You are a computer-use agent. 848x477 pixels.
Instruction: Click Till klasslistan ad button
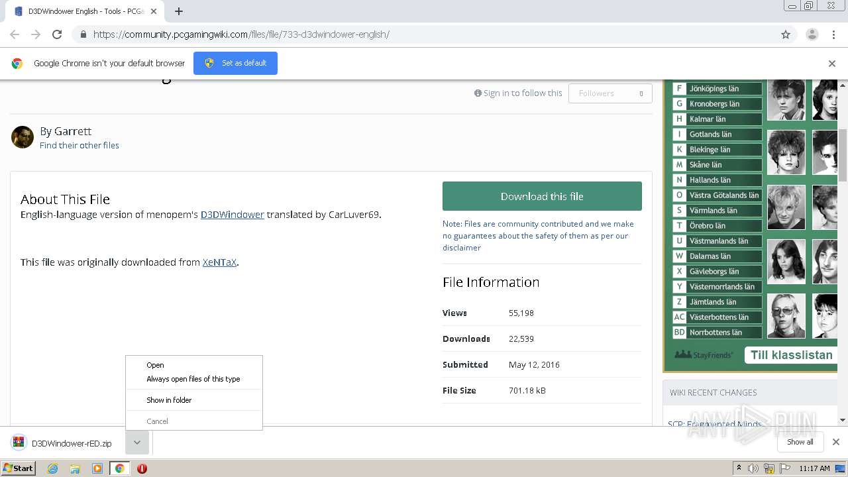coord(791,355)
